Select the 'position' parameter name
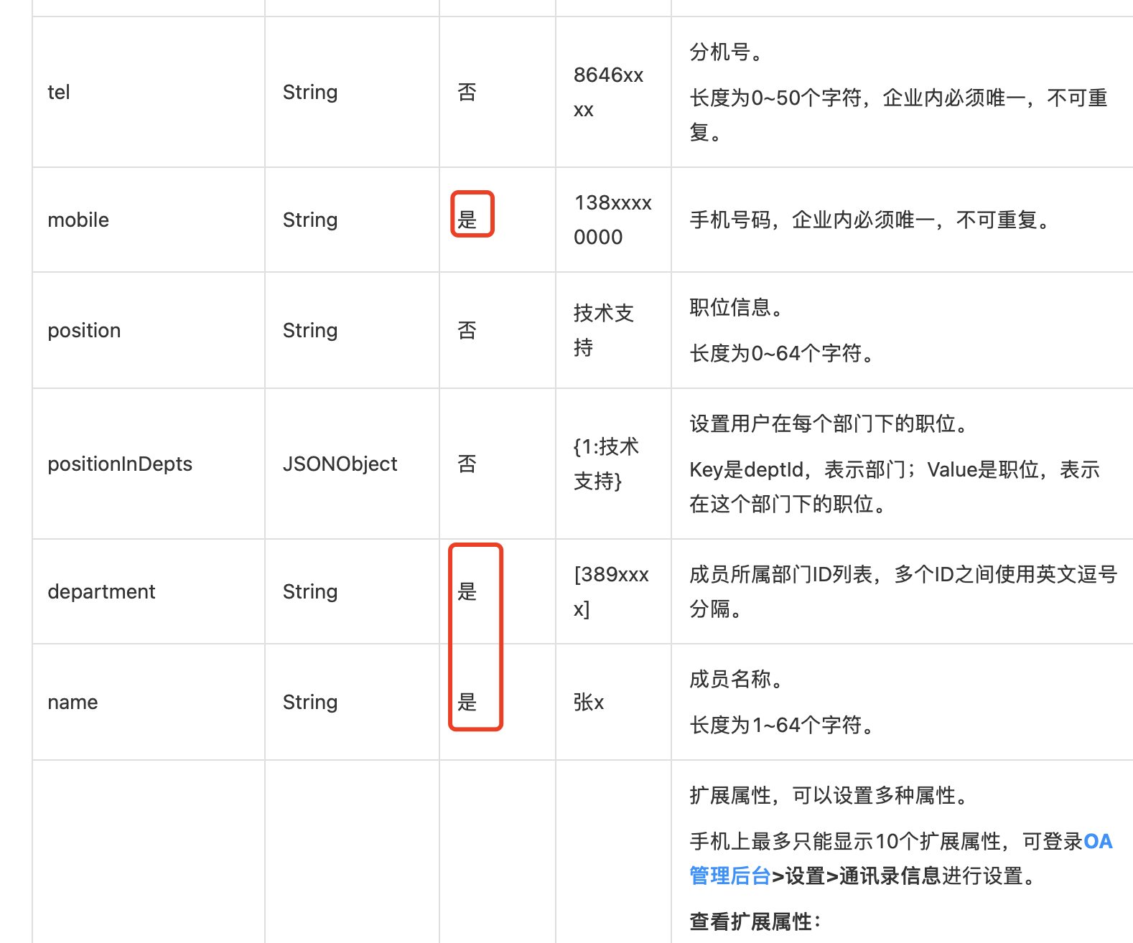Image resolution: width=1133 pixels, height=943 pixels. click(x=84, y=331)
